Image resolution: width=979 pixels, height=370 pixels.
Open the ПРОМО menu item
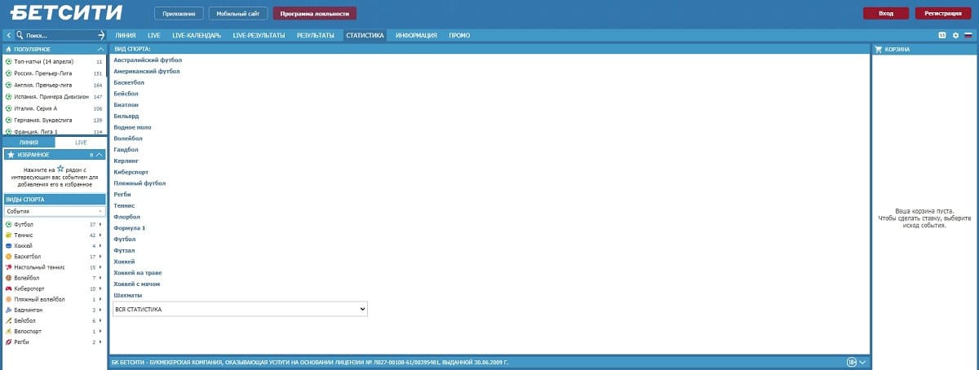click(459, 36)
